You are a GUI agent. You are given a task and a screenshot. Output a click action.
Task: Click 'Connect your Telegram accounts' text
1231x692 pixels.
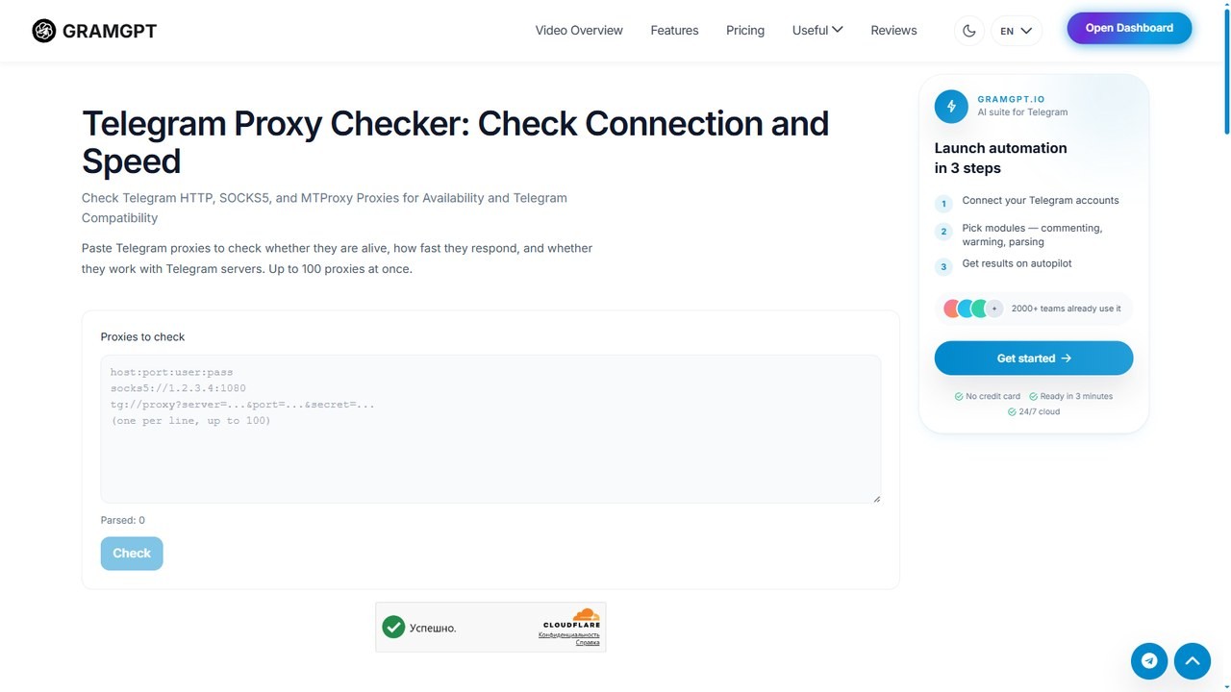[1041, 200]
